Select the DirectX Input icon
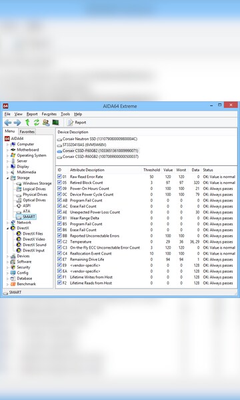 (x=19, y=251)
